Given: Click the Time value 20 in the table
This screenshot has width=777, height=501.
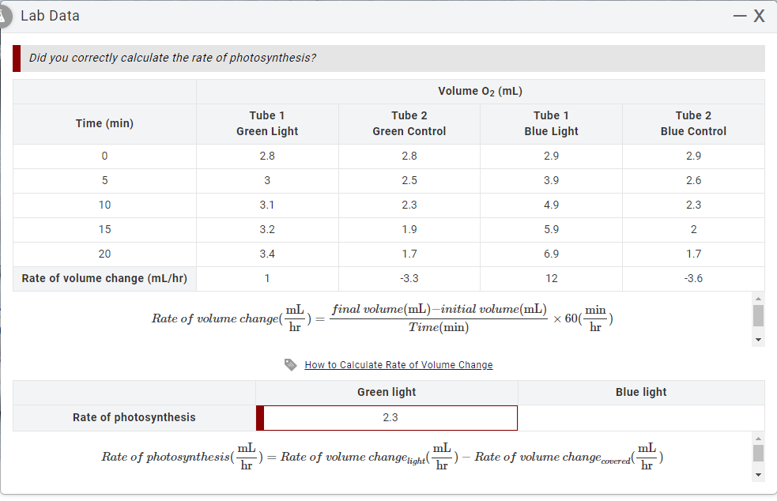Looking at the screenshot, I should click(104, 254).
